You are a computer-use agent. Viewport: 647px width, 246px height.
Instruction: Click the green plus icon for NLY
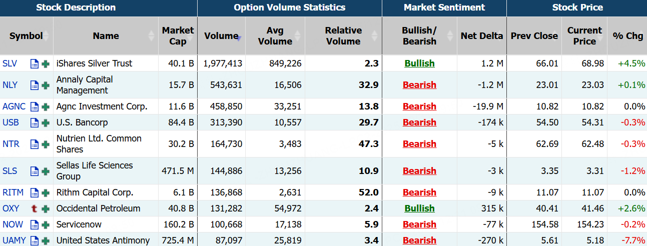point(46,85)
